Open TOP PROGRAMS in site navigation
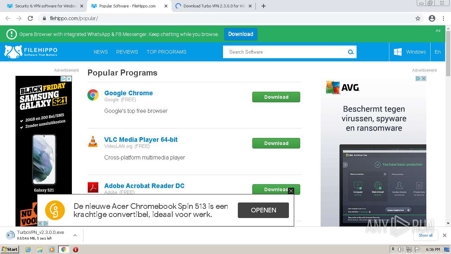The width and height of the screenshot is (451, 254). point(166,52)
